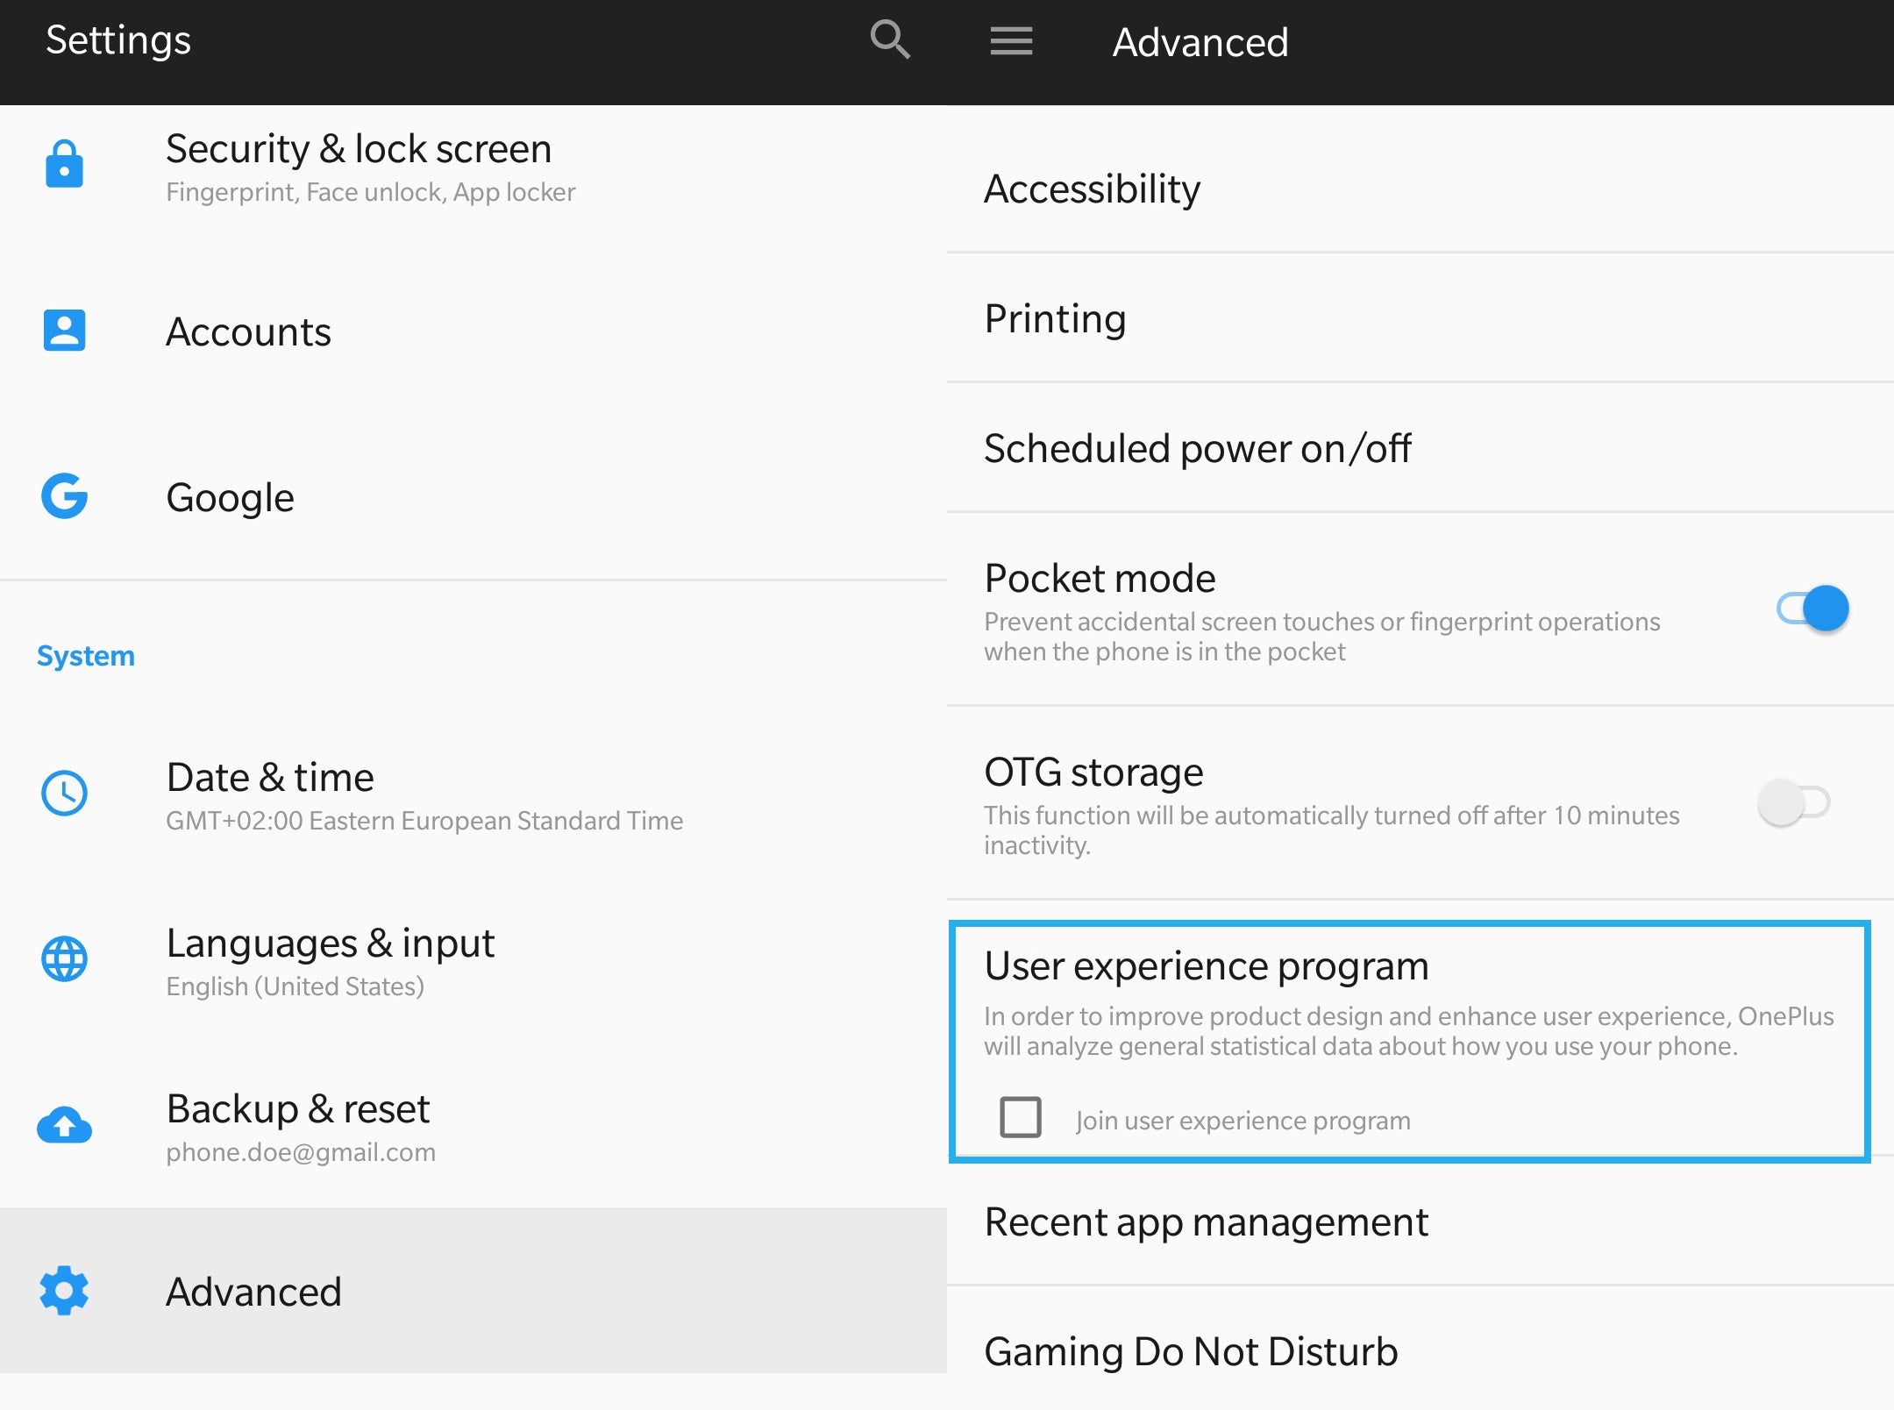Open Languages & input settings
This screenshot has height=1410, width=1894.
[x=473, y=959]
